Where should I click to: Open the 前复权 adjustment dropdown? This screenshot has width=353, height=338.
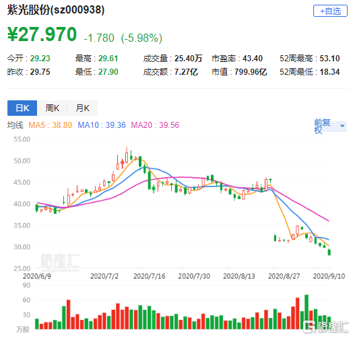point(330,126)
